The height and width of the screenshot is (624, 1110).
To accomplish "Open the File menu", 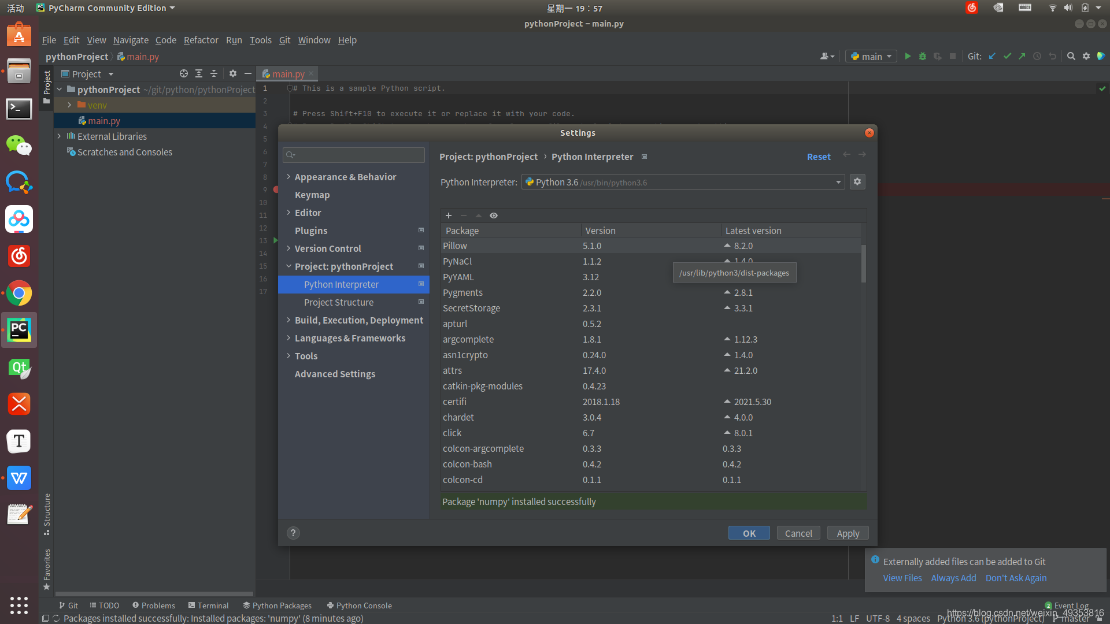I will pos(49,40).
